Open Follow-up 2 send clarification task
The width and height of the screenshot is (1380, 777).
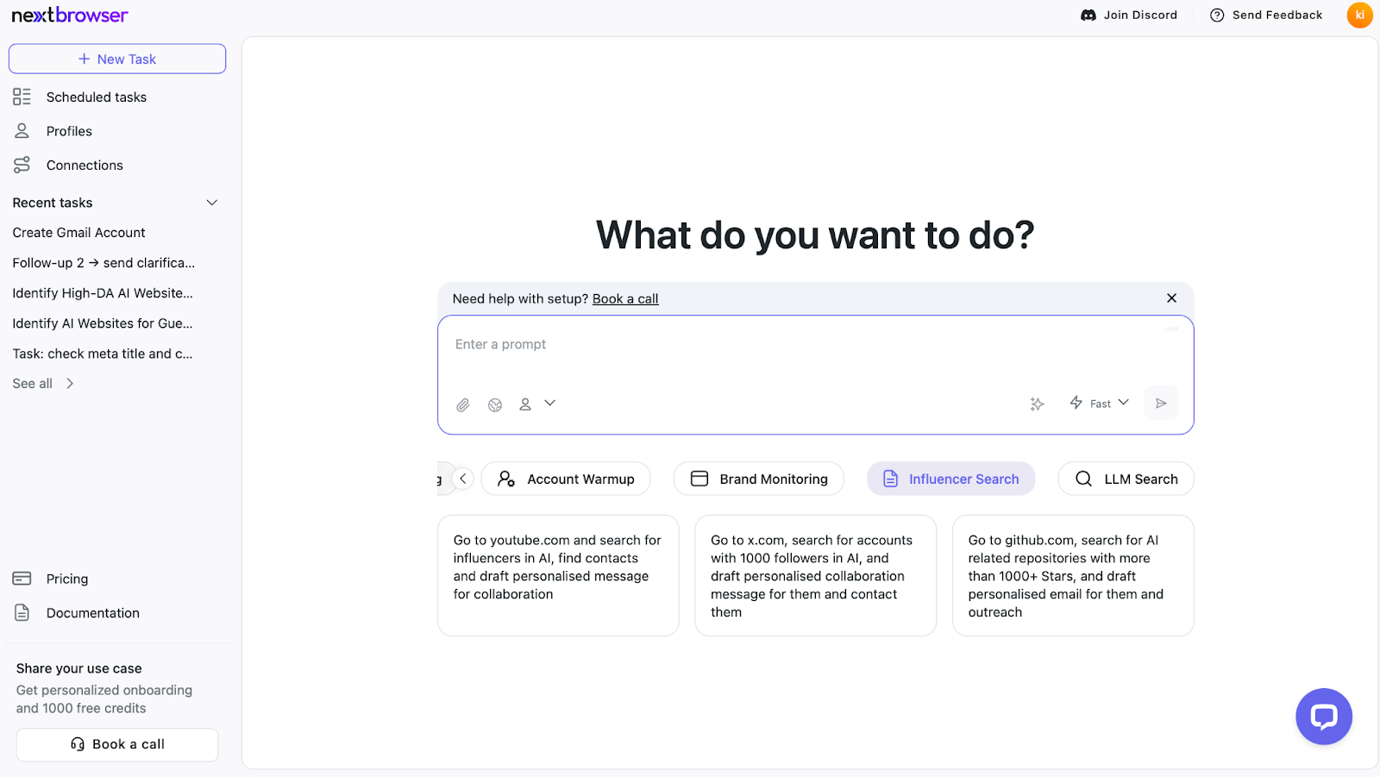pyautogui.click(x=103, y=263)
